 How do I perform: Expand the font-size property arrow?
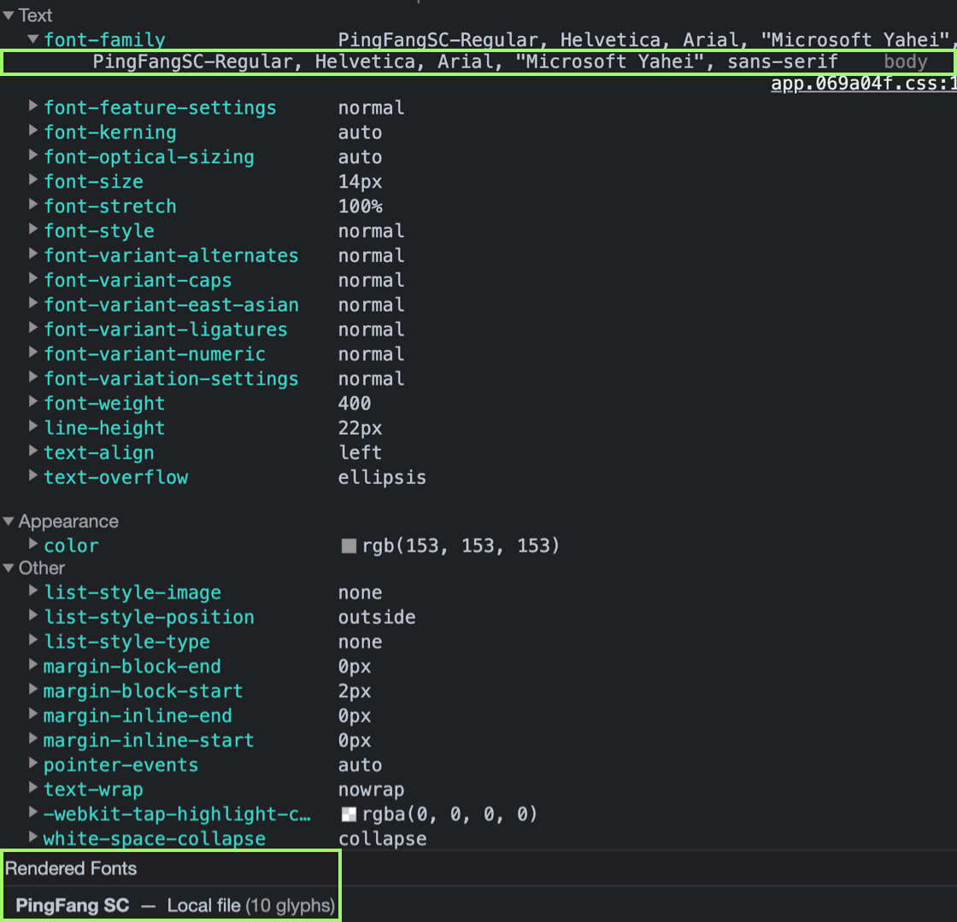coord(33,180)
